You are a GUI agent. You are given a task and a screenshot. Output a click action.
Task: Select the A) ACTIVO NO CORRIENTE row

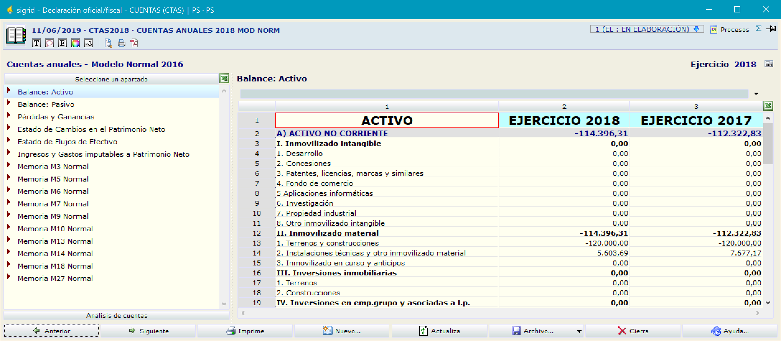[x=387, y=133]
